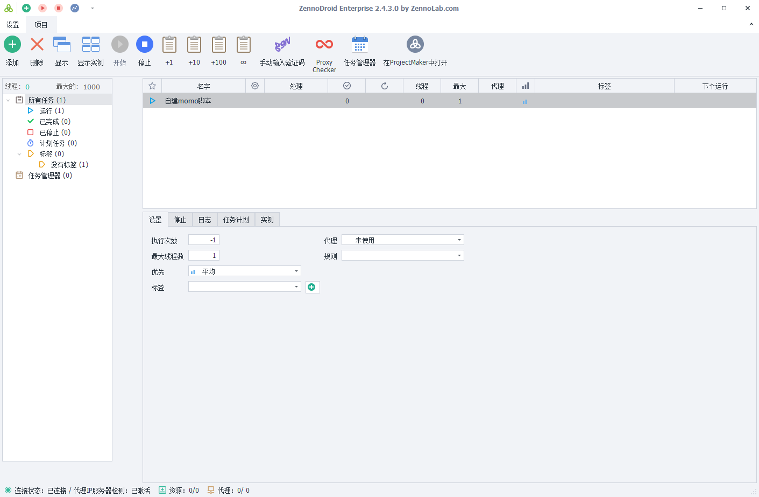Image resolution: width=759 pixels, height=497 pixels.
Task: Sort by the 最大 column header
Action: pos(460,86)
